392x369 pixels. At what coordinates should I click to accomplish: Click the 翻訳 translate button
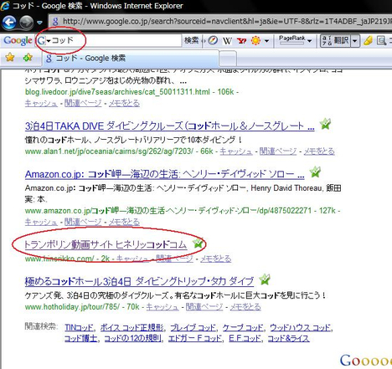336,41
